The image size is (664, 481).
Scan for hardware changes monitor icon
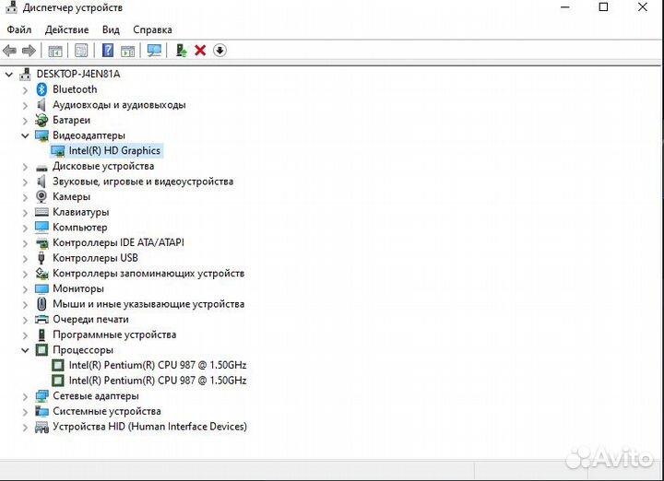click(x=154, y=51)
